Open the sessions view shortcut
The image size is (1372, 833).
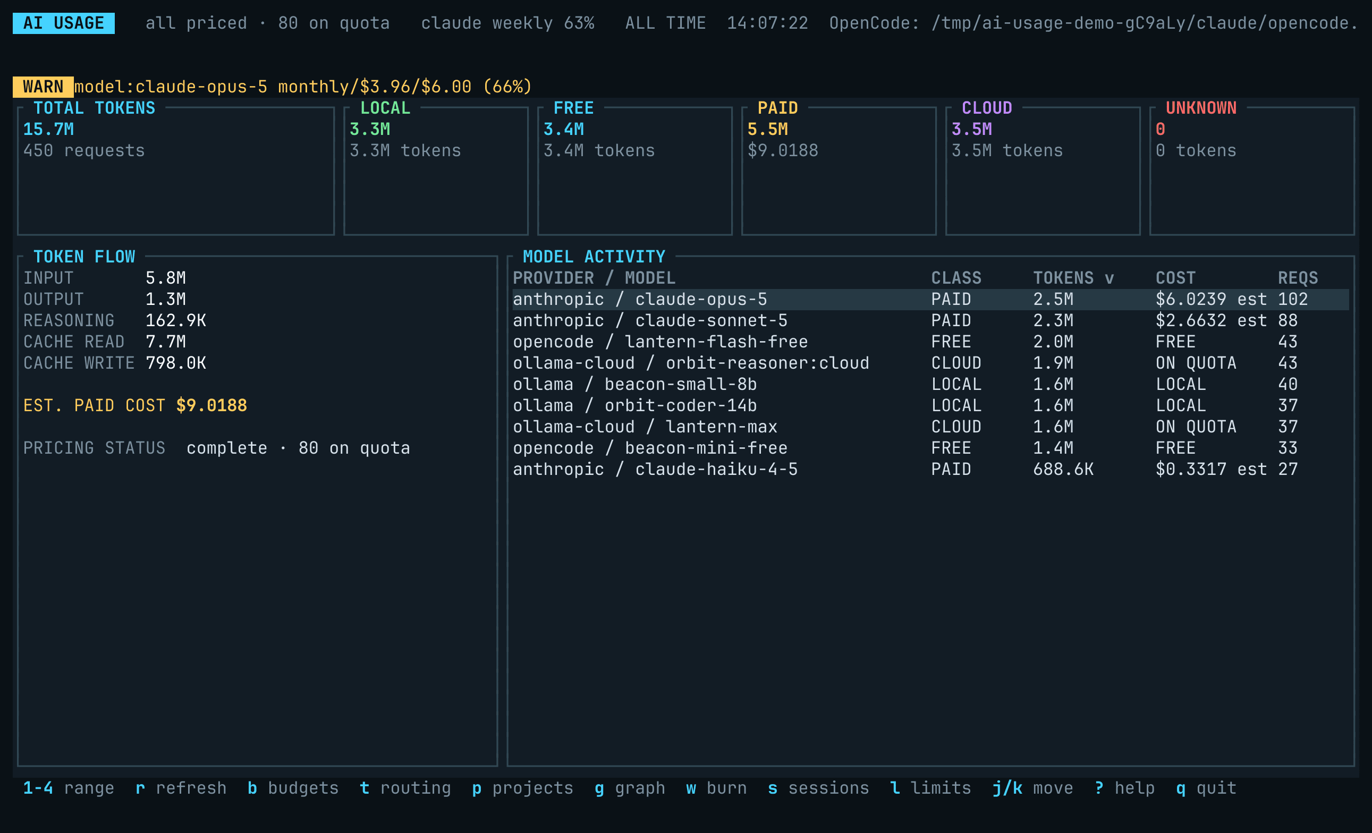(x=818, y=788)
